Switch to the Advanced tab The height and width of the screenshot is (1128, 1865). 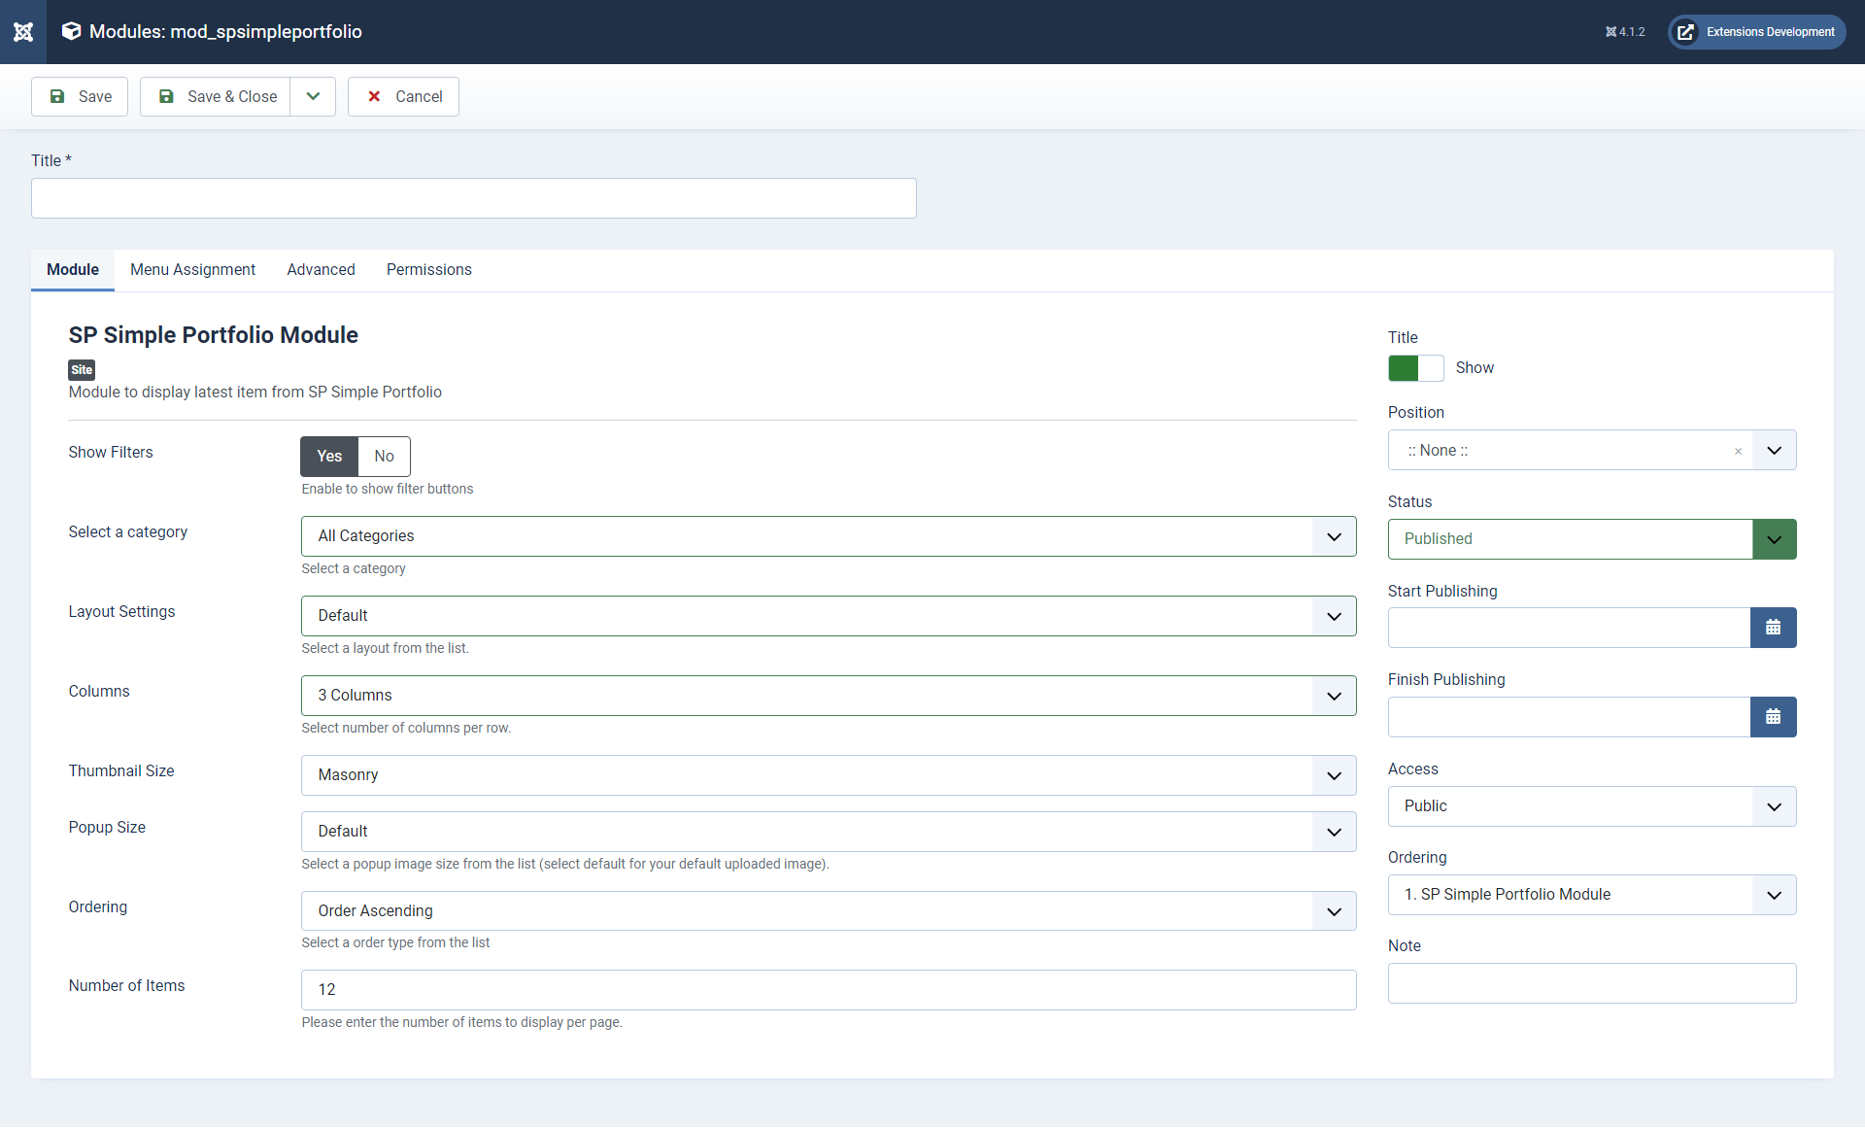[320, 269]
